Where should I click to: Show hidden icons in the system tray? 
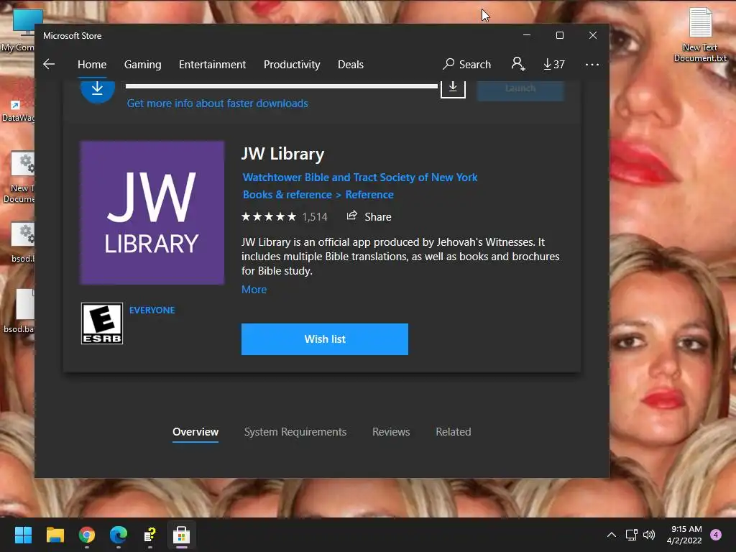coord(611,535)
